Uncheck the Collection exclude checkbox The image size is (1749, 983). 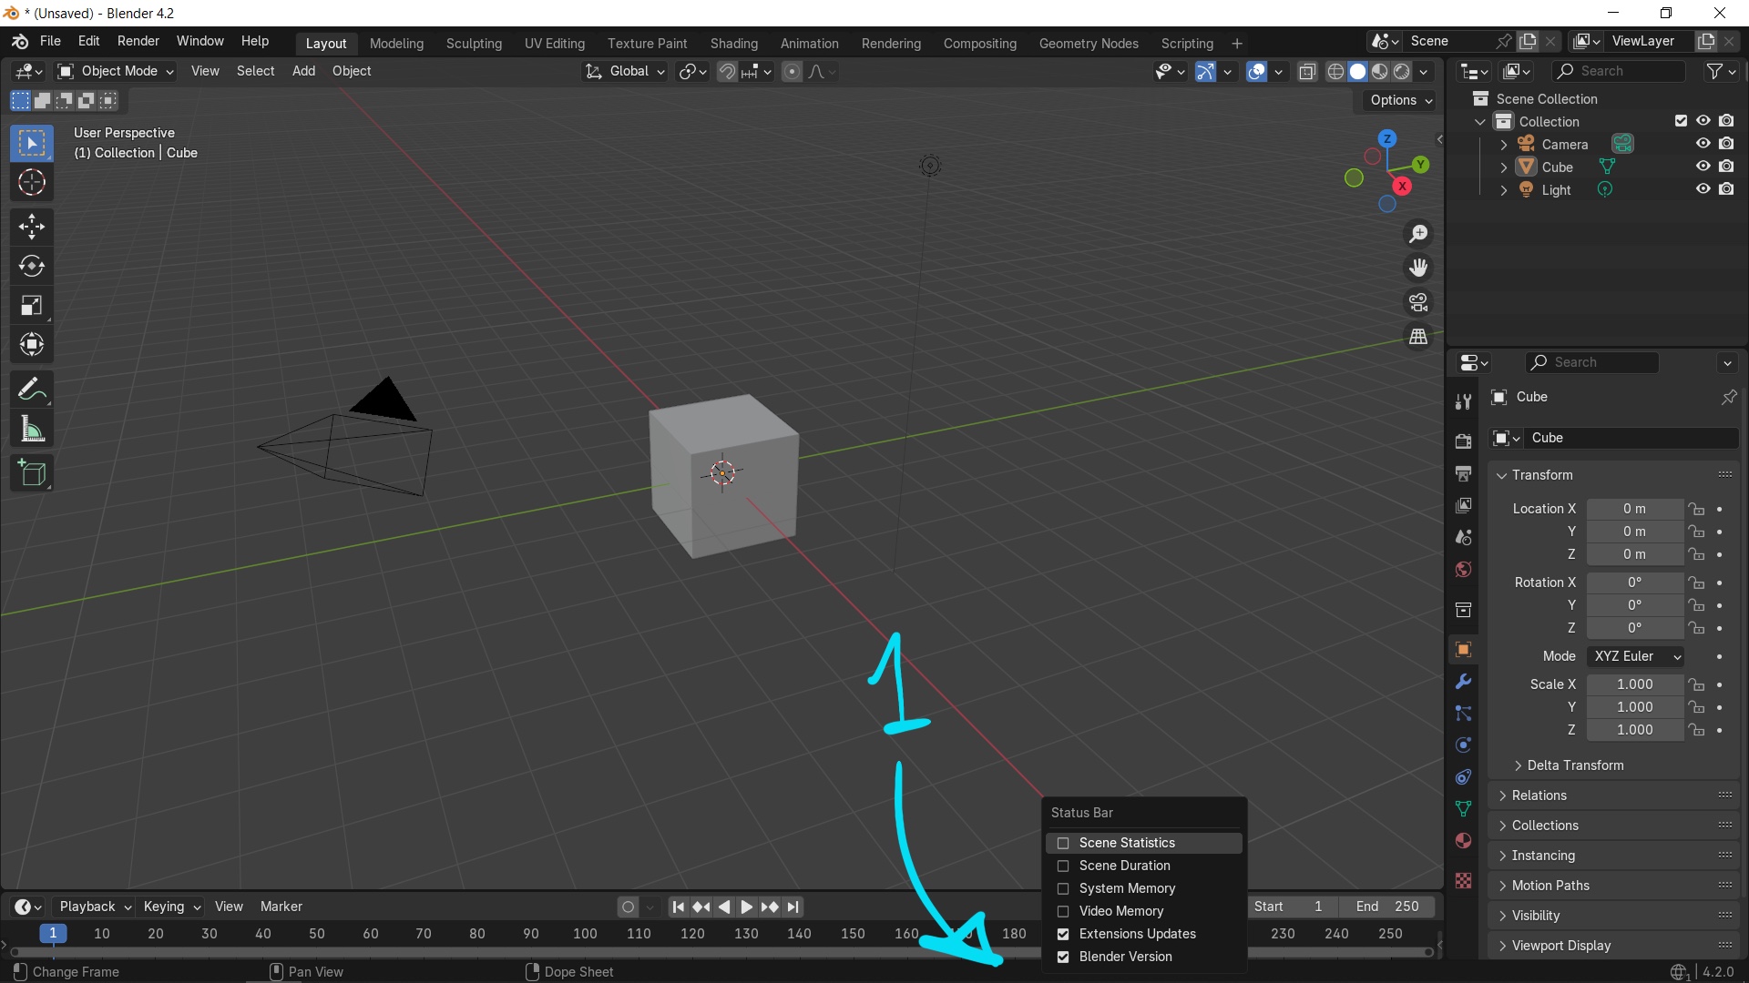tap(1682, 121)
